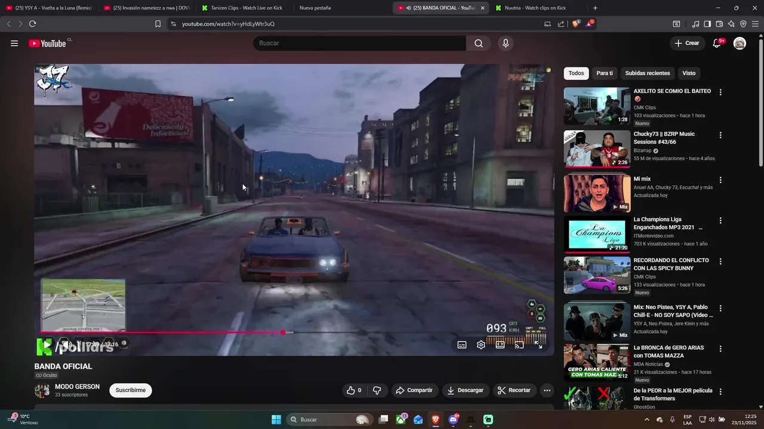Viewport: 764px width, 429px height.
Task: Select the Visto filter chip
Action: click(689, 73)
